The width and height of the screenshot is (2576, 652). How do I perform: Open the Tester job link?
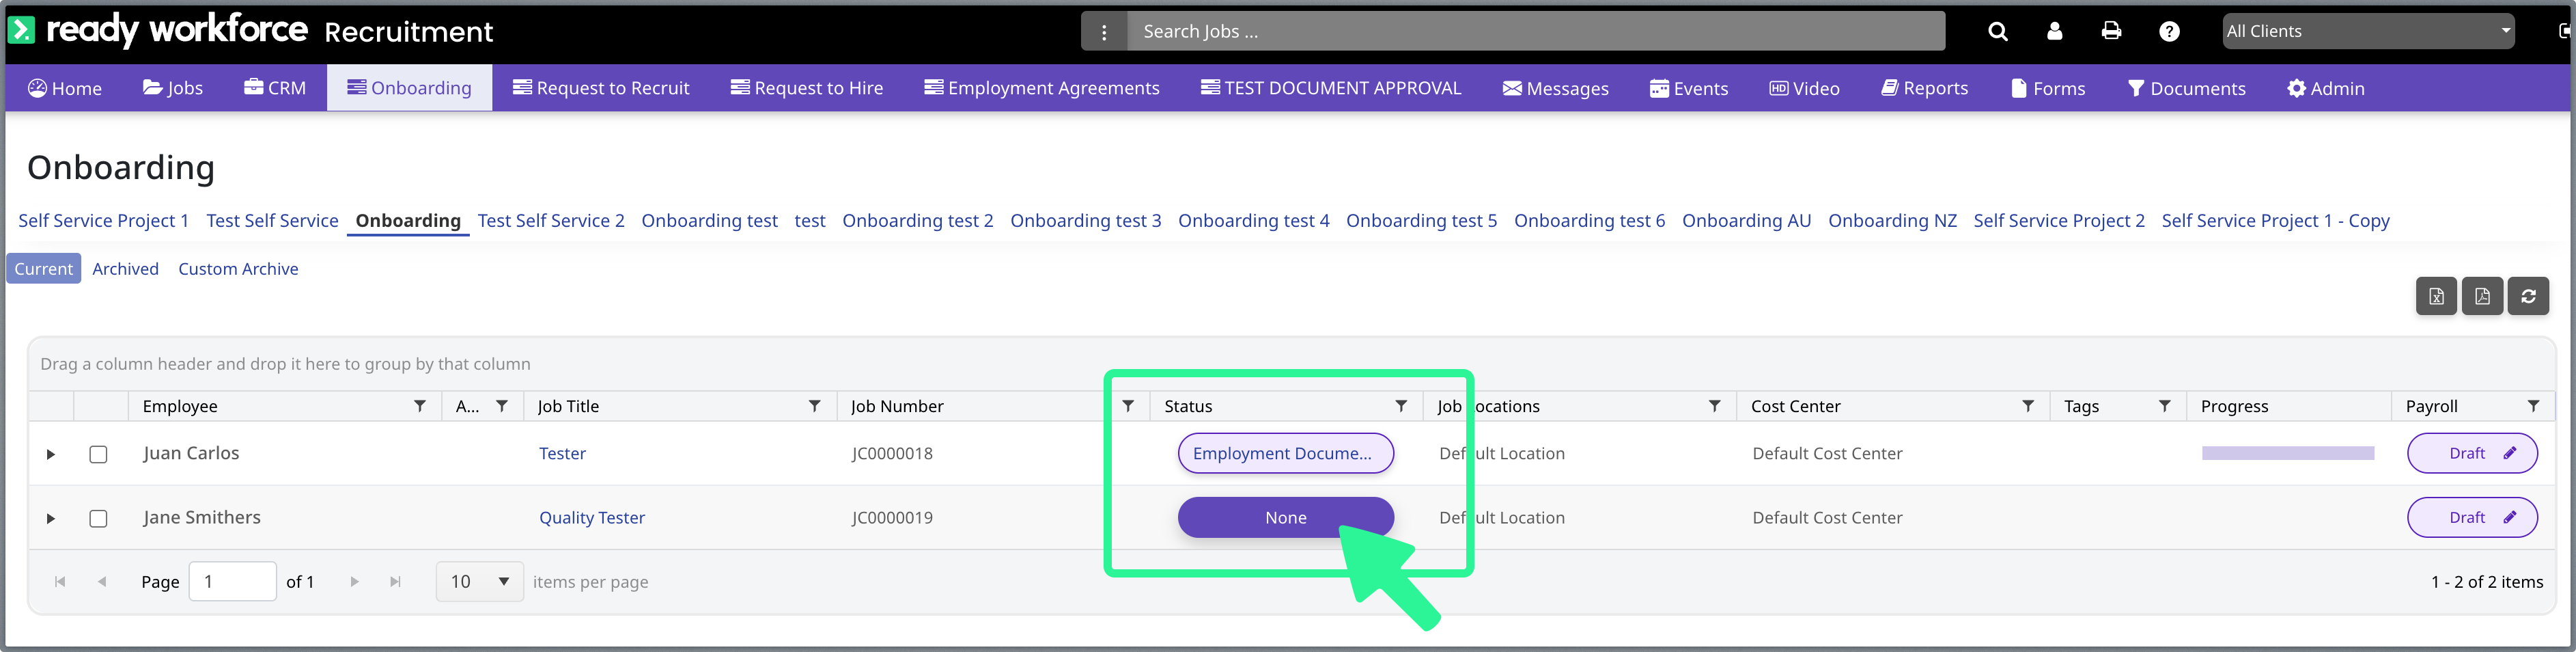tap(562, 454)
